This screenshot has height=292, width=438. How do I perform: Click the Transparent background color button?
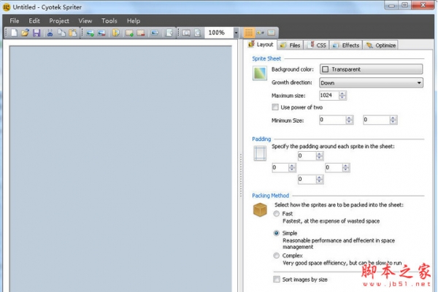[x=371, y=69]
